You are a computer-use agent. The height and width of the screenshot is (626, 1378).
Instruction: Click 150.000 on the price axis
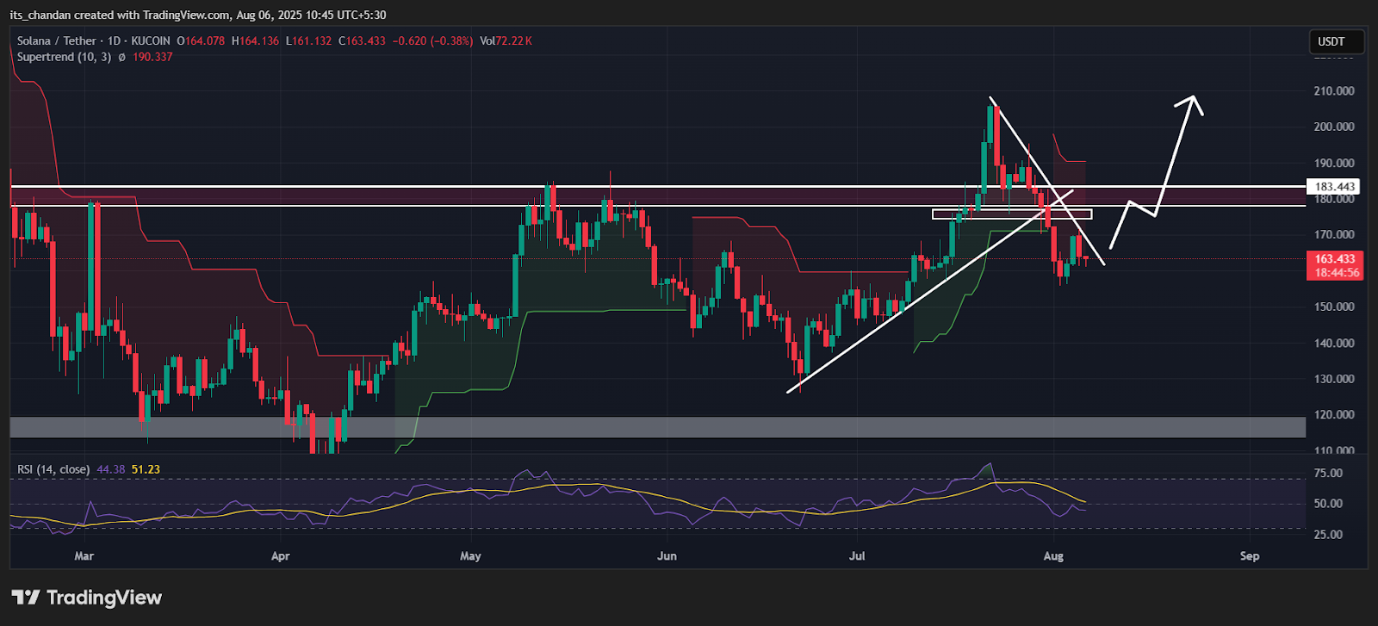click(x=1334, y=307)
